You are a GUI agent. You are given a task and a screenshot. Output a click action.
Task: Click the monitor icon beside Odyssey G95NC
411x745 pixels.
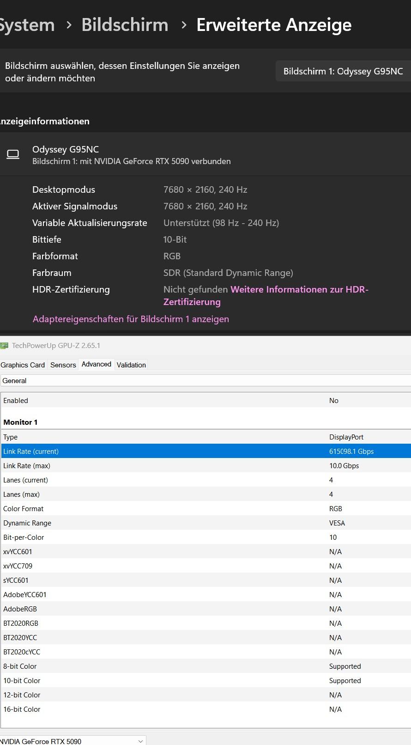click(x=13, y=154)
